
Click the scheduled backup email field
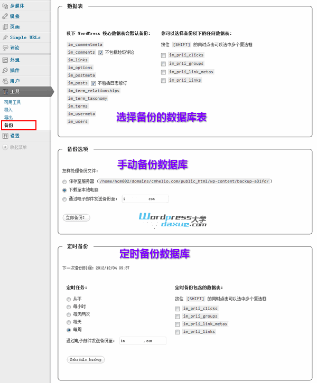tap(143, 341)
